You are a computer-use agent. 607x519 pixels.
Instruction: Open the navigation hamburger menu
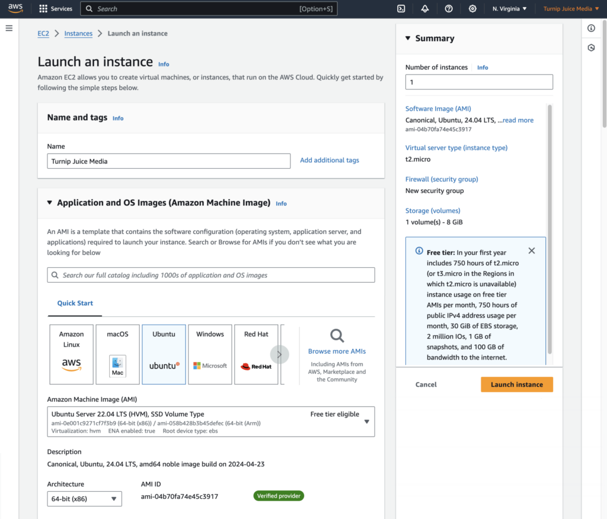tap(9, 28)
